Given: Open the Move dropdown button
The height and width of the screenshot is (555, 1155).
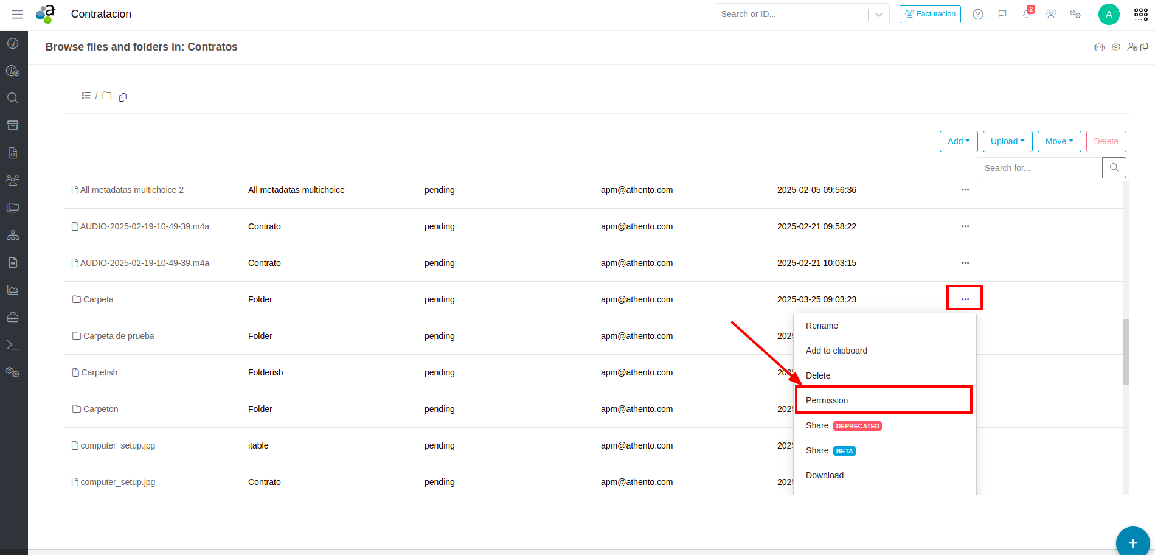Looking at the screenshot, I should click(x=1059, y=141).
